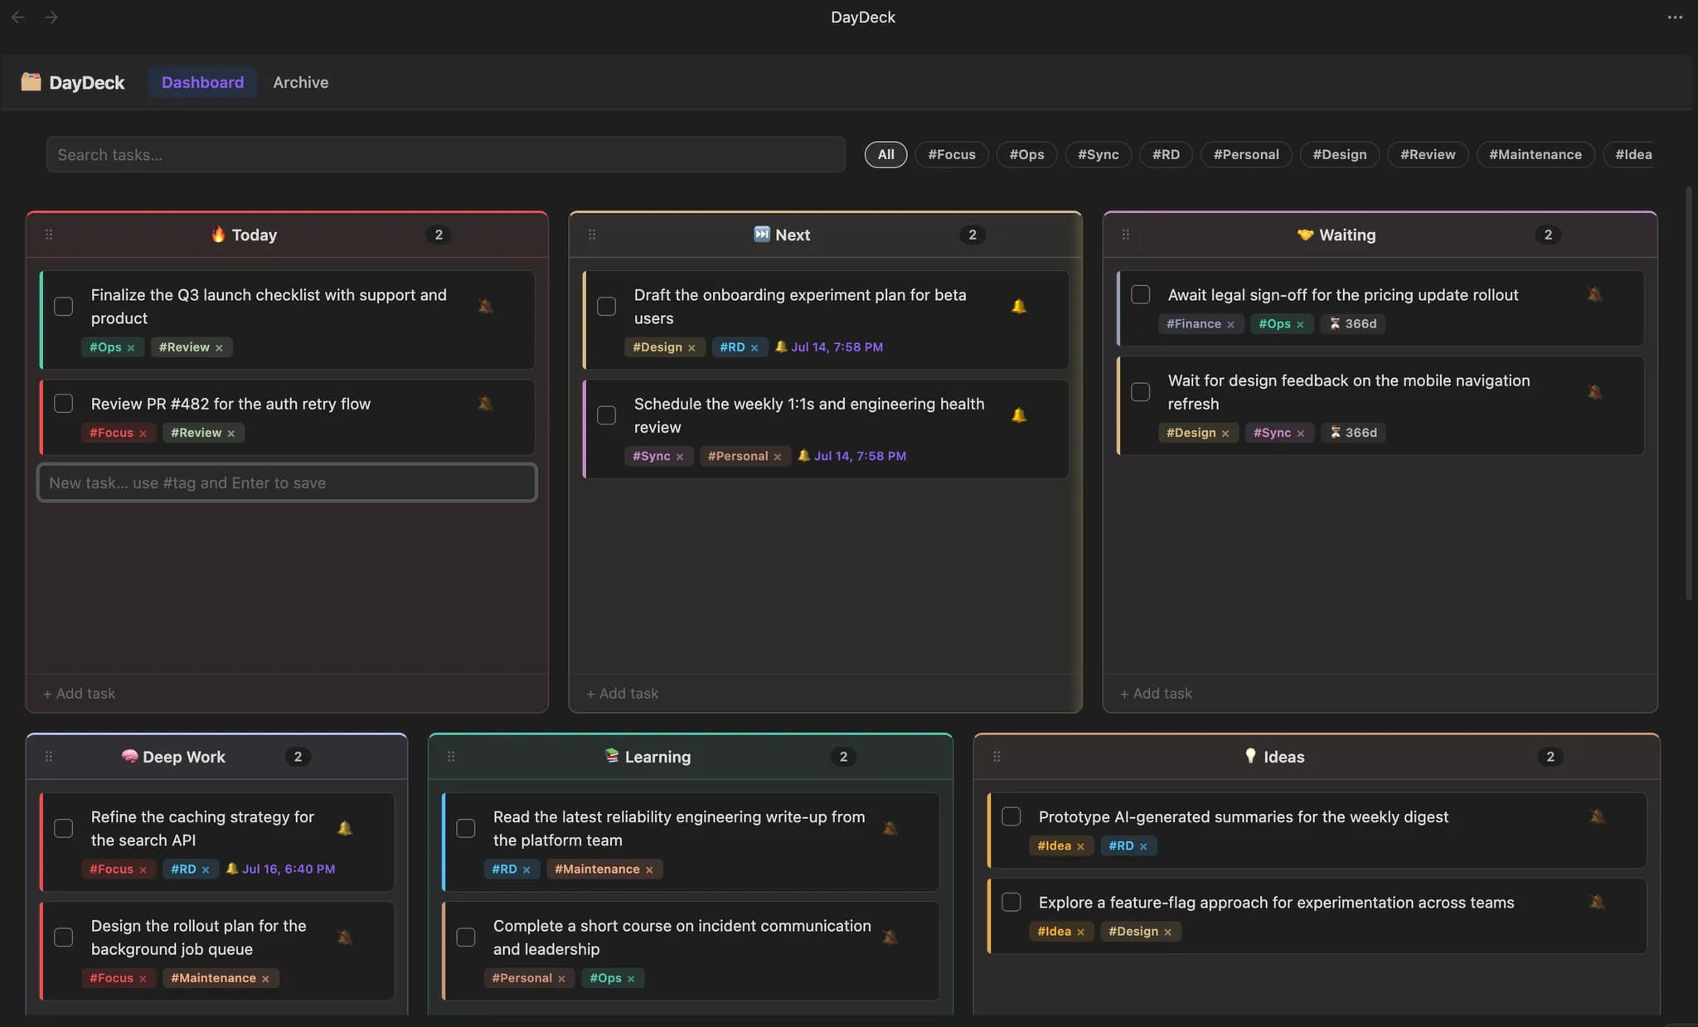The image size is (1698, 1027).
Task: Filter tasks by #Design chip
Action: tap(1340, 154)
